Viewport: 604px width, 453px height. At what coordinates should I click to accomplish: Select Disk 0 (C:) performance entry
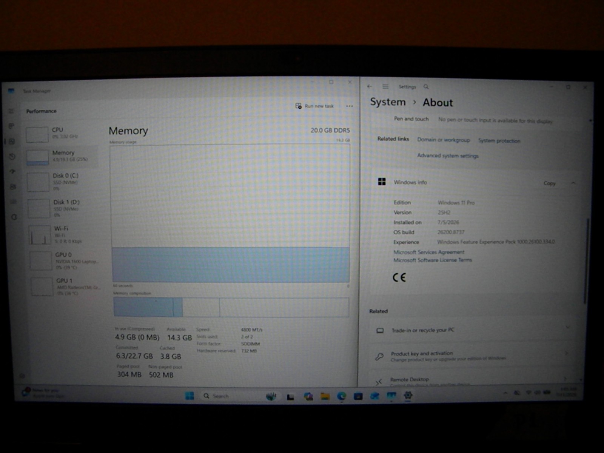coord(63,182)
